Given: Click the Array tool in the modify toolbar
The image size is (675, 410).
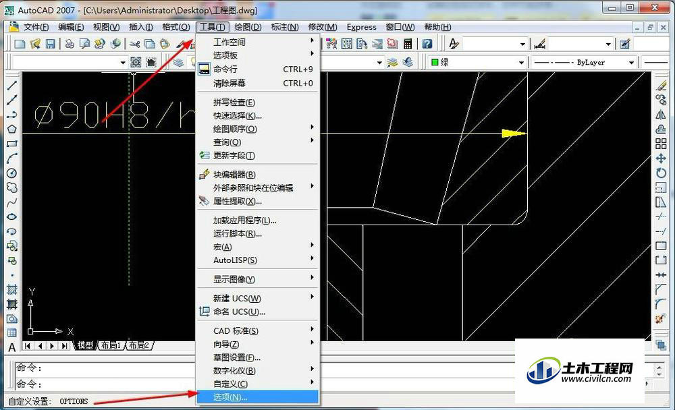Looking at the screenshot, I should click(x=661, y=144).
